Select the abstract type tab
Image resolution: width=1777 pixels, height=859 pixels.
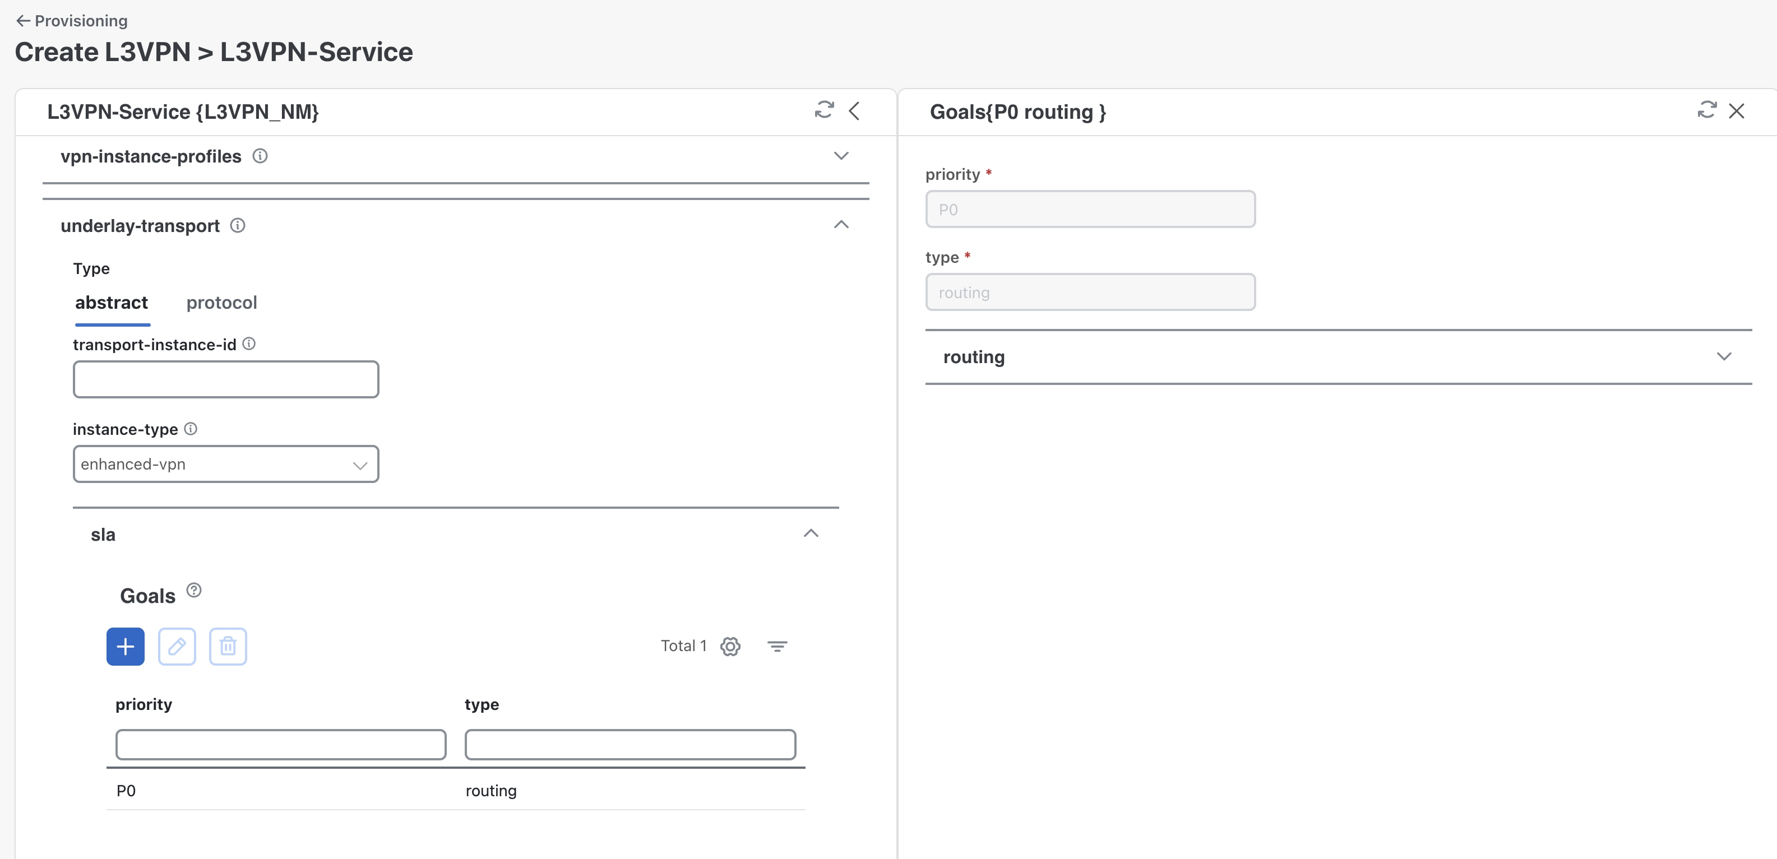[x=112, y=303]
